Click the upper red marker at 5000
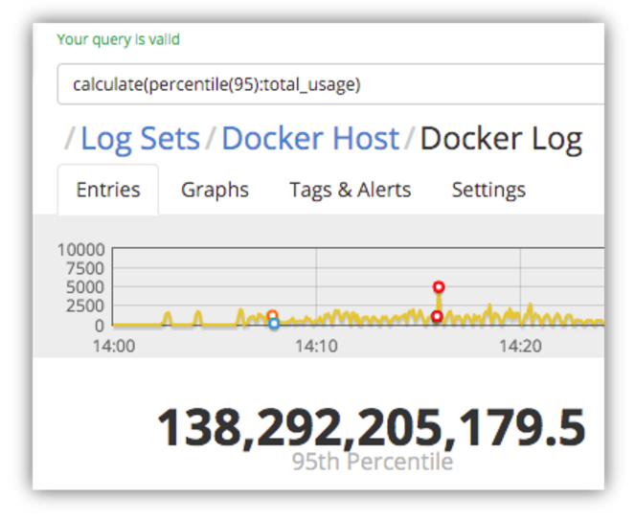 [x=439, y=286]
